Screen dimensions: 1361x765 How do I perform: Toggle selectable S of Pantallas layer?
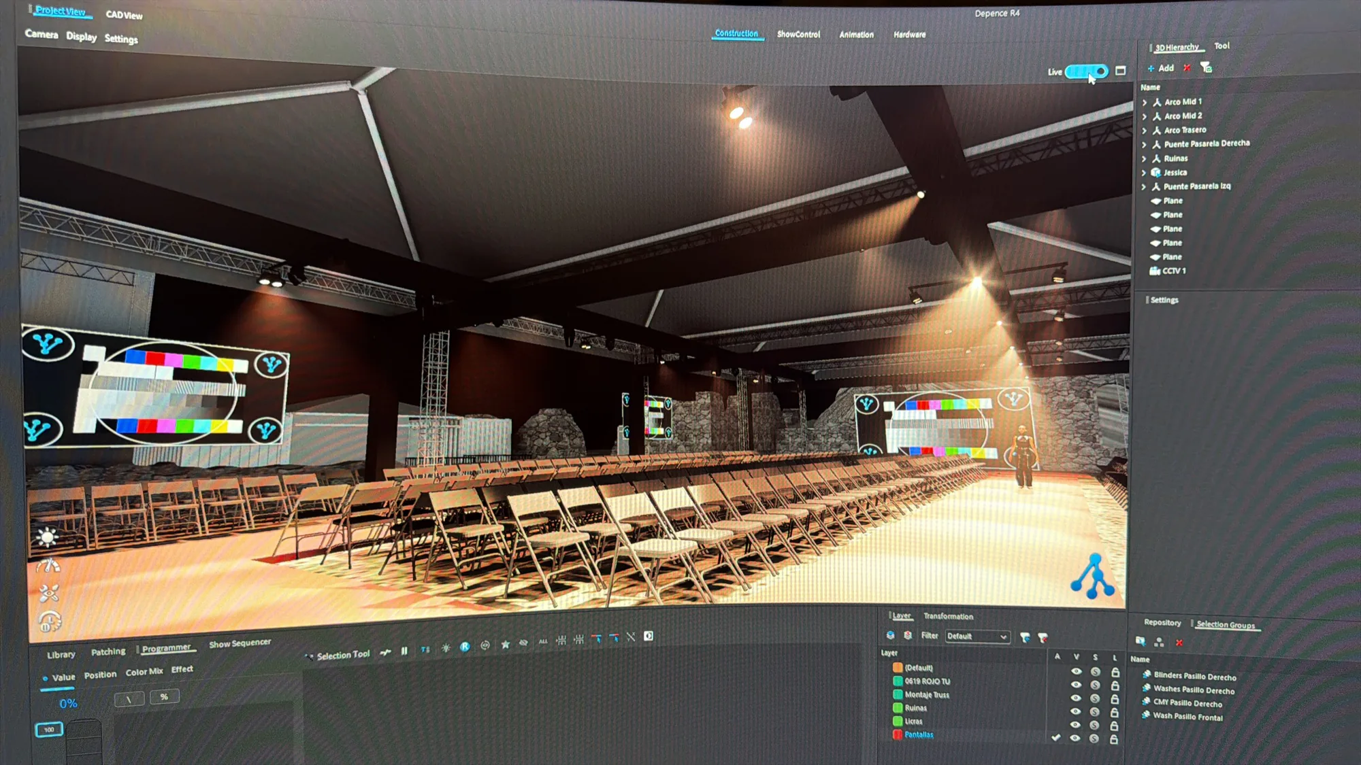click(1094, 739)
